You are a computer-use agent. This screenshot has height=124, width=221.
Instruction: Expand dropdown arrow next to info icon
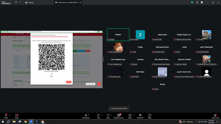[x=20, y=2]
